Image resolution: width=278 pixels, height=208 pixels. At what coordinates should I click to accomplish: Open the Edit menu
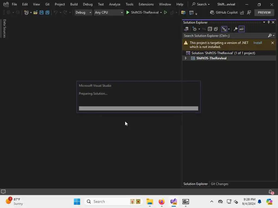[x=25, y=4]
